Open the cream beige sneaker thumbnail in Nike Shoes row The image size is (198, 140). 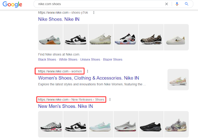(x=101, y=37)
